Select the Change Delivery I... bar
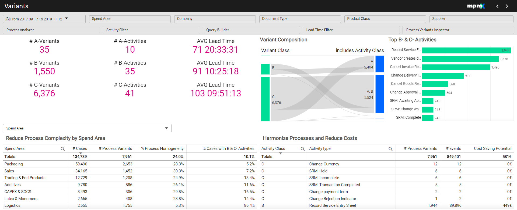 [443, 76]
